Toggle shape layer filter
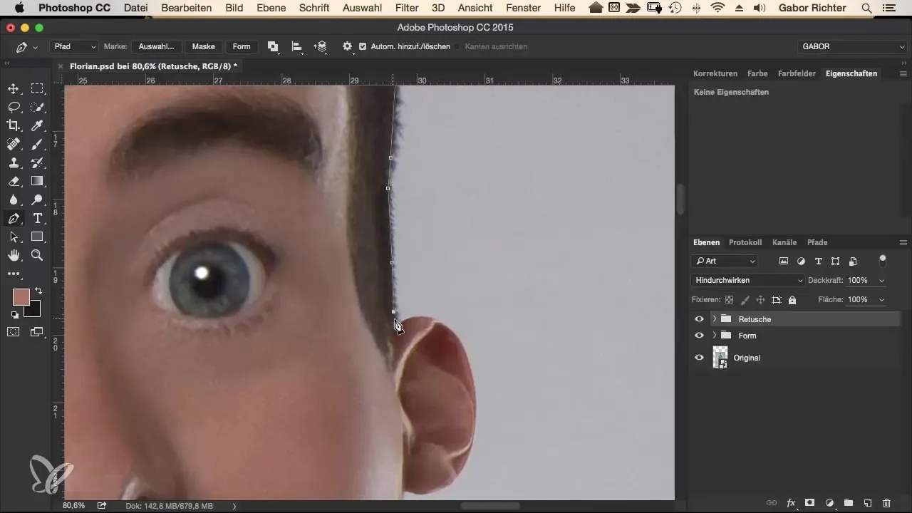This screenshot has height=513, width=912. click(835, 261)
